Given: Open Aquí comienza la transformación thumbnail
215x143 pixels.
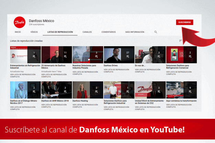Looking at the screenshot, I should (x=181, y=90).
